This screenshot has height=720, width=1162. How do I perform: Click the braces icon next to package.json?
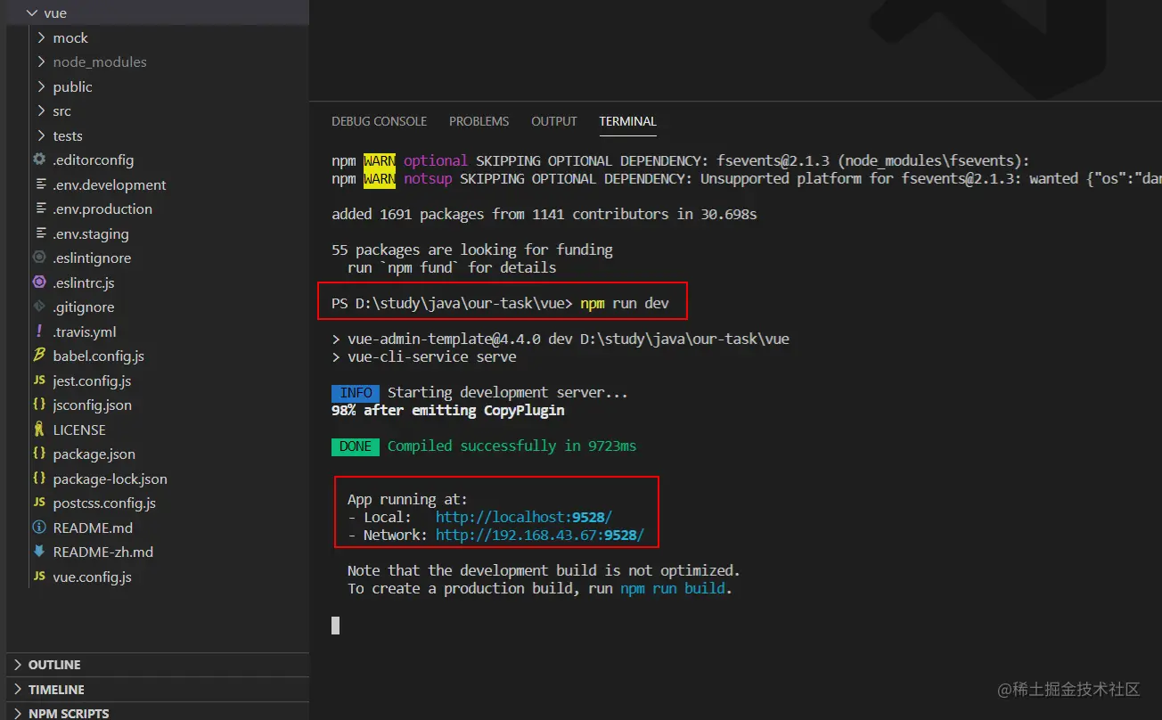(38, 454)
